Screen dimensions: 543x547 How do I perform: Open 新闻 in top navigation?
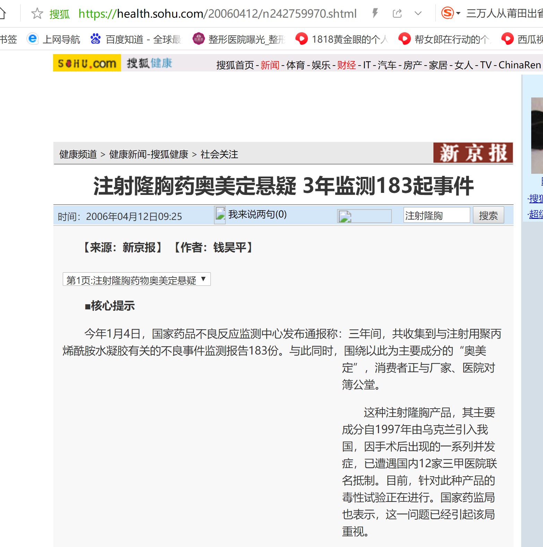(270, 65)
